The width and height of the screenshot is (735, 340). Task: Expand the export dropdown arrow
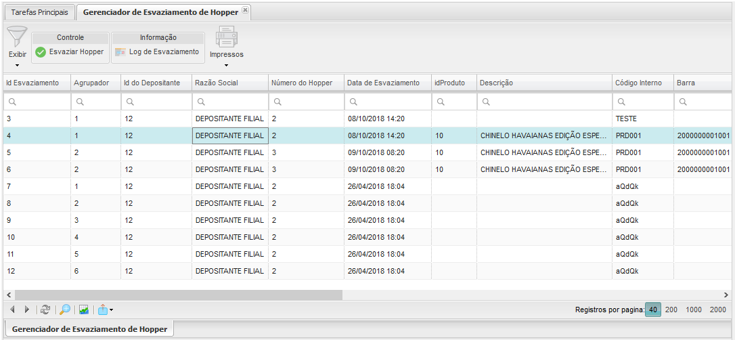pos(111,310)
